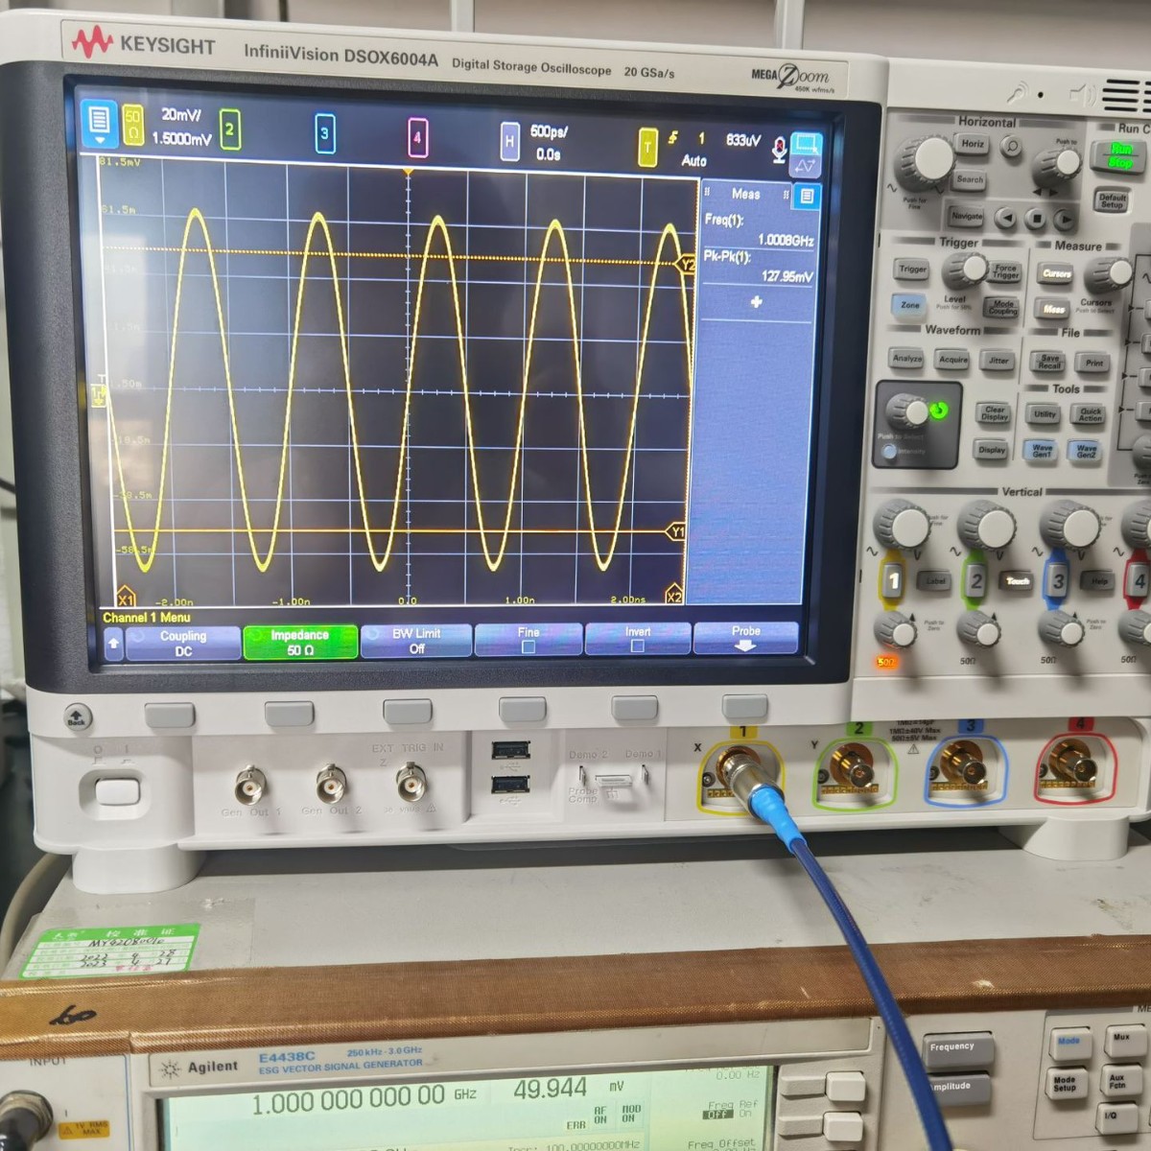This screenshot has width=1151, height=1151.
Task: Open the horizontal H timebase badge
Action: pyautogui.click(x=509, y=141)
